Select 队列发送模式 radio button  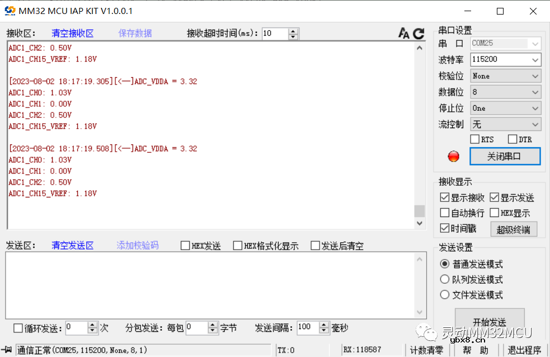pyautogui.click(x=445, y=279)
